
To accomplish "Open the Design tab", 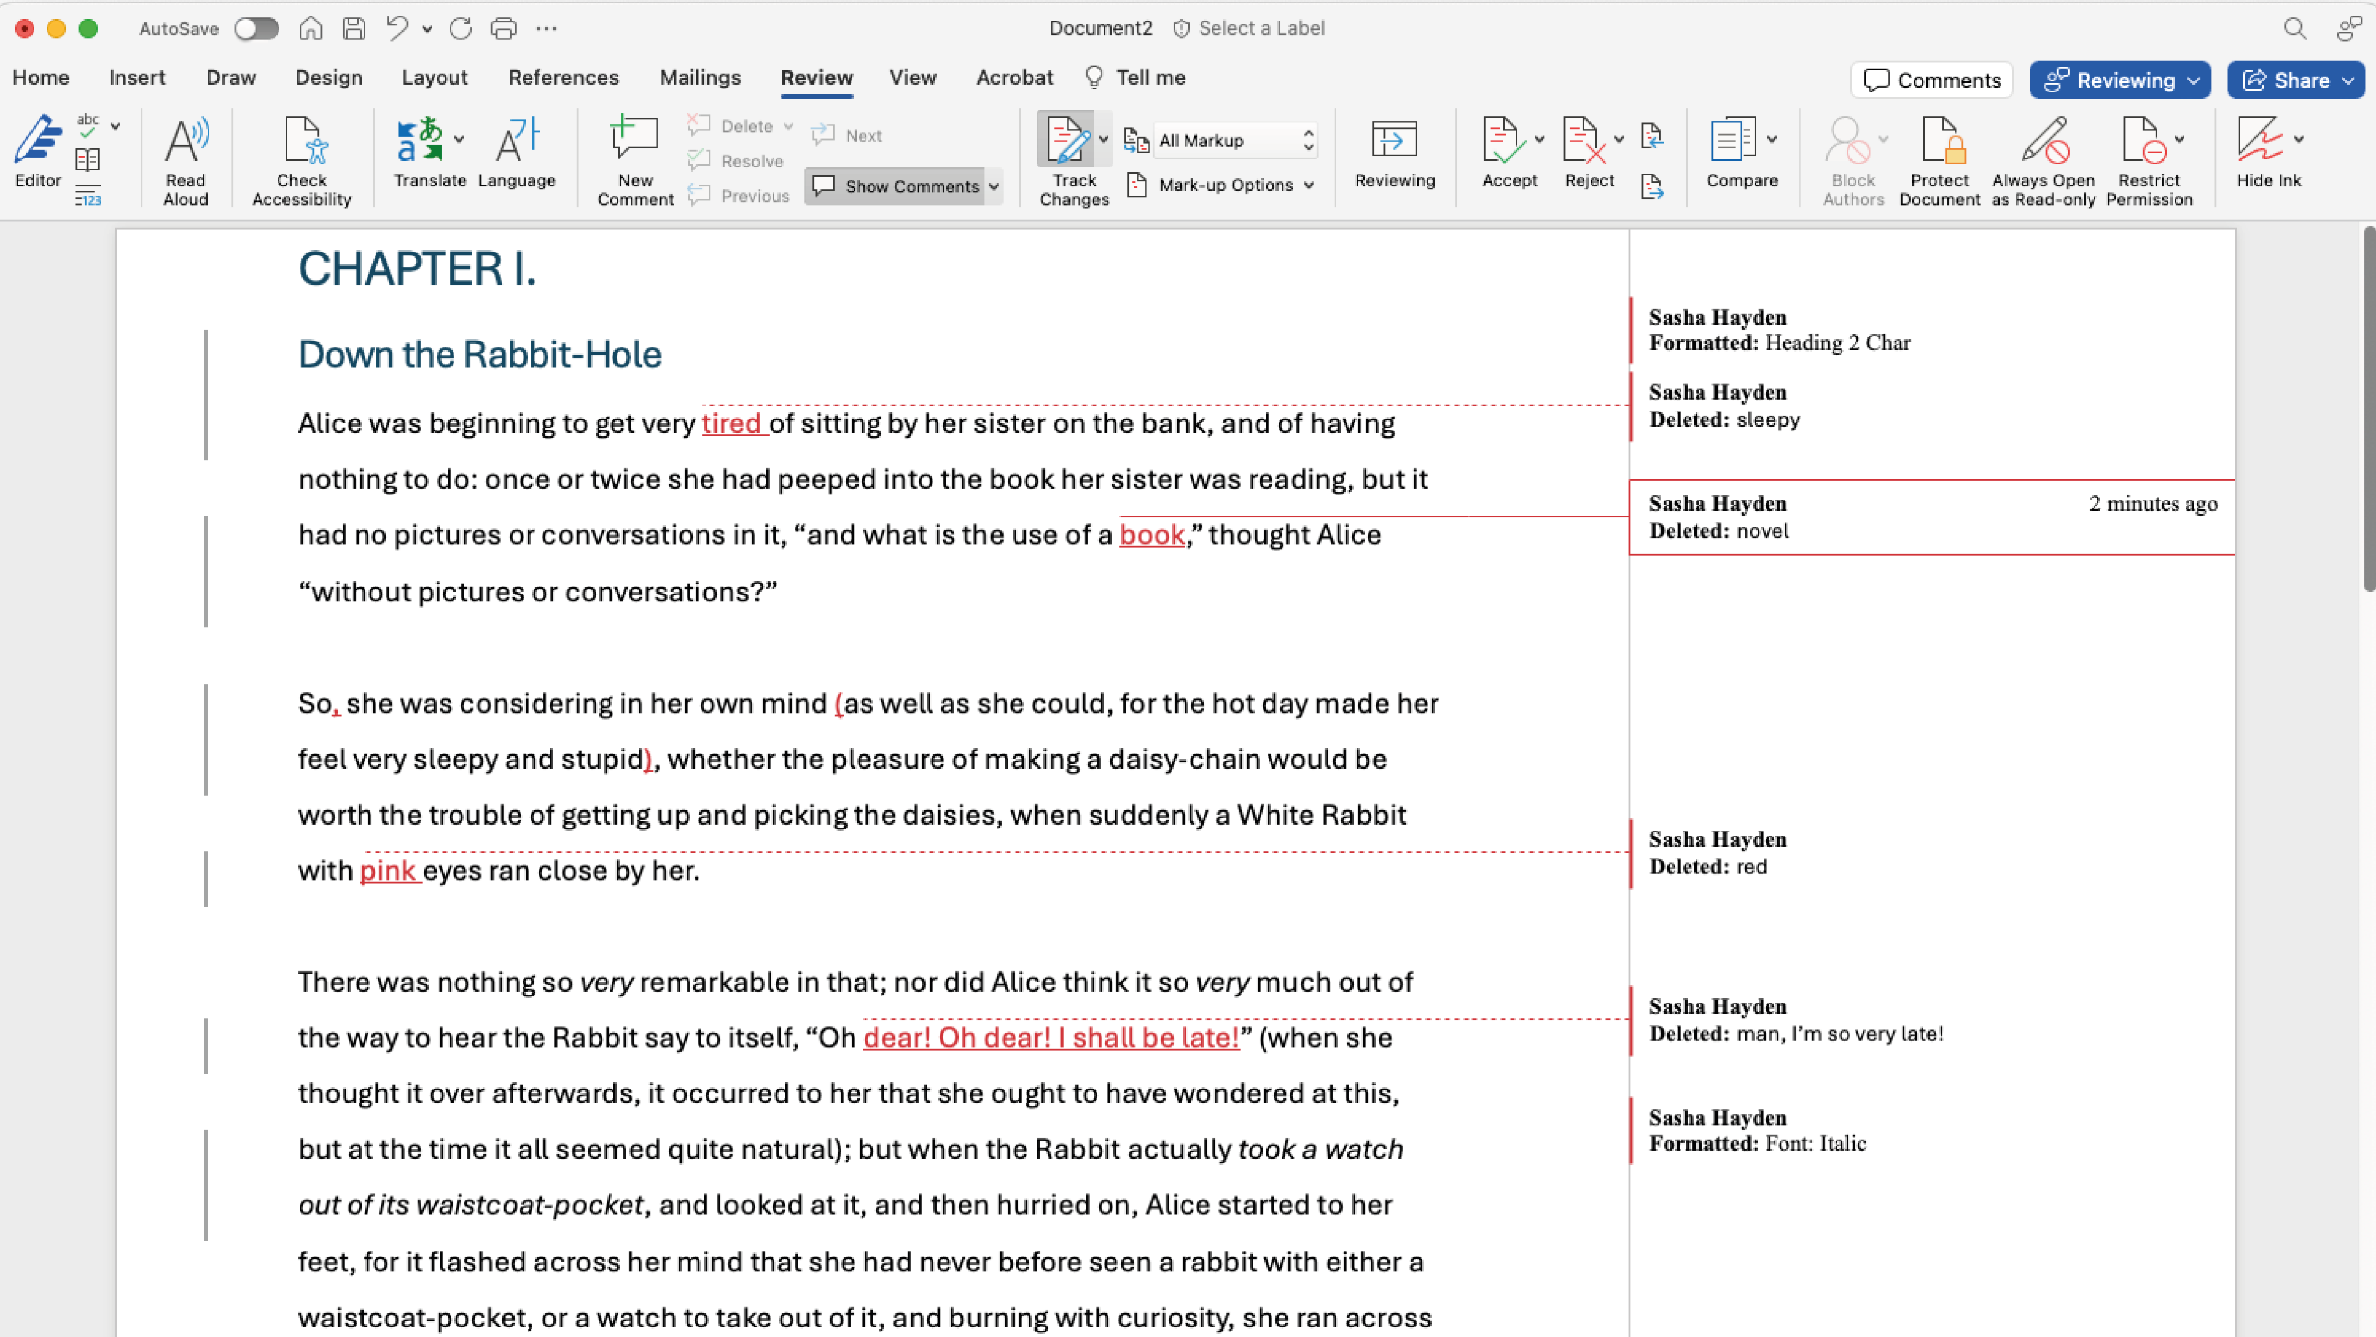I will click(329, 77).
